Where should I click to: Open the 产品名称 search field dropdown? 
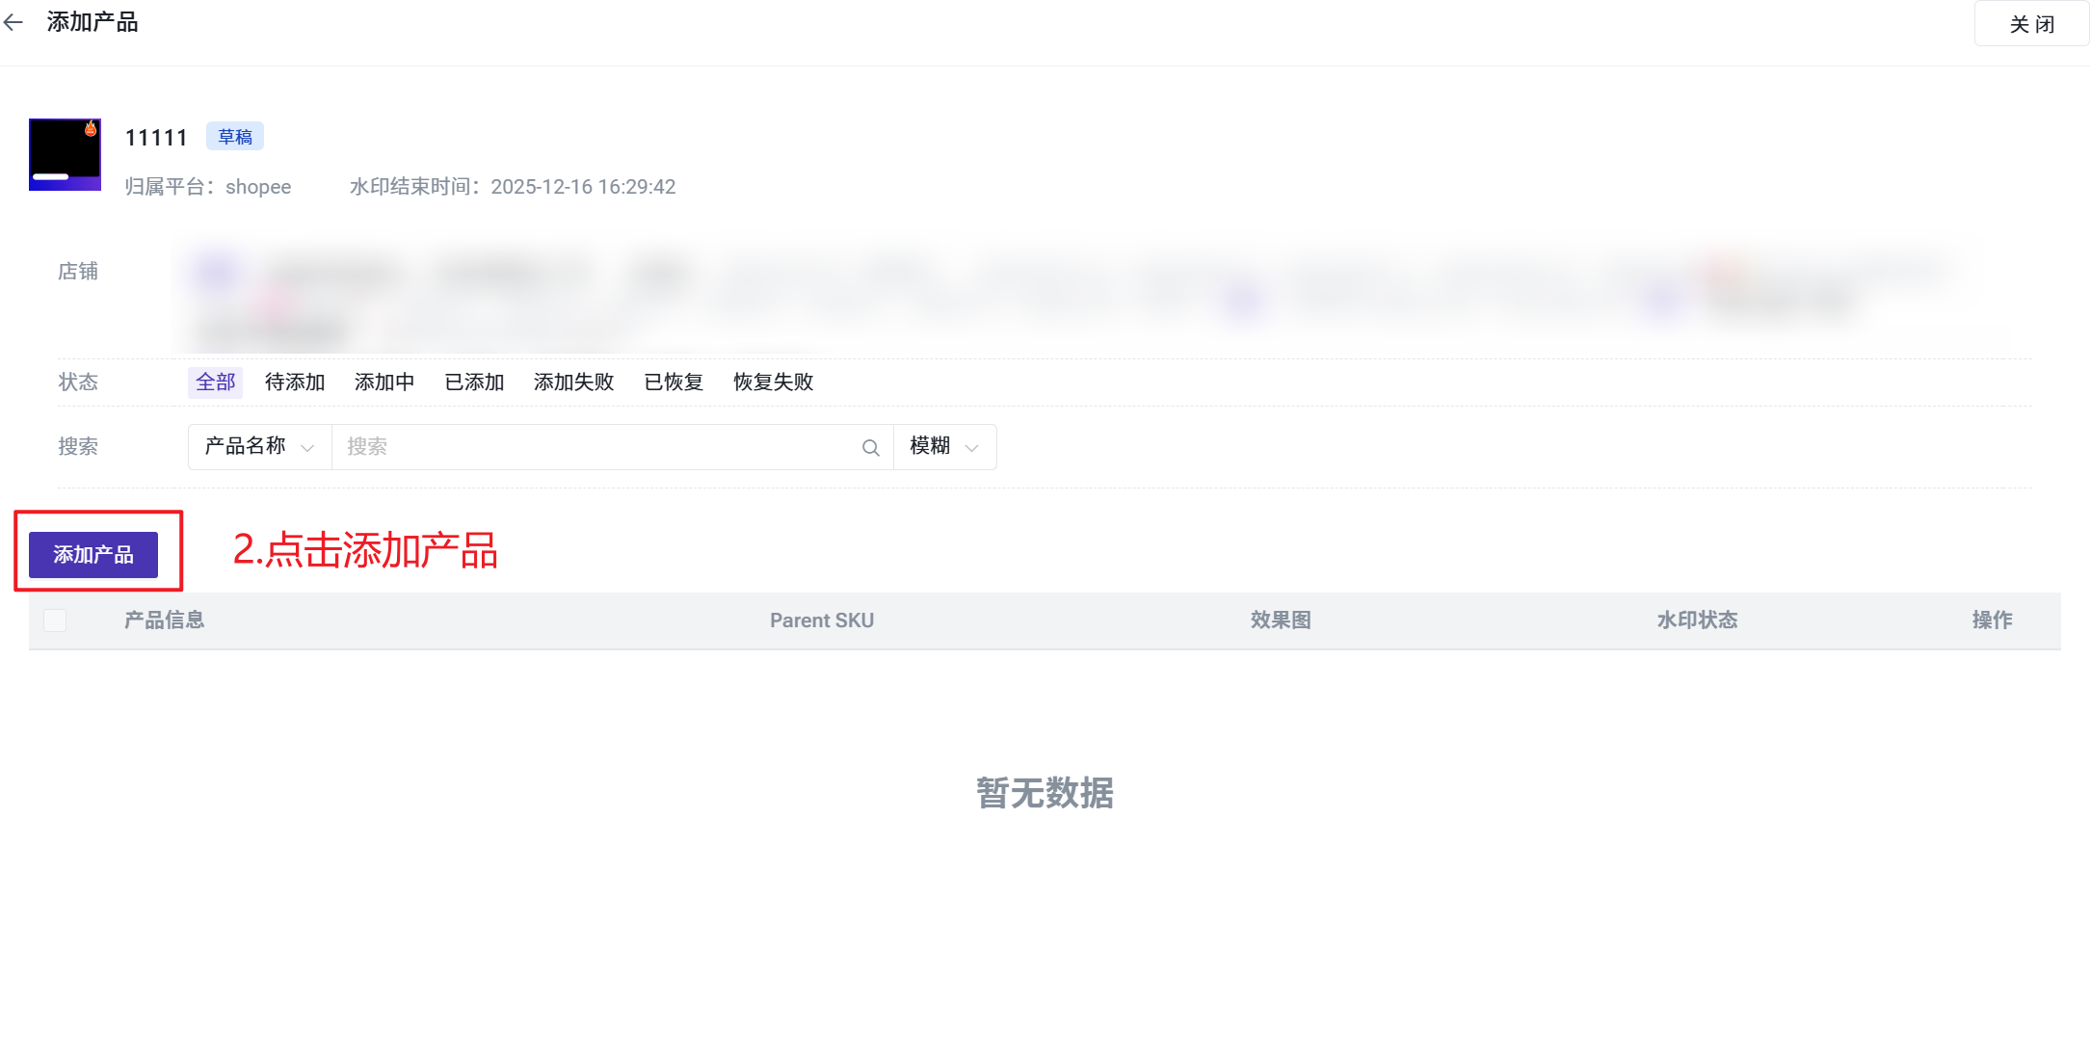tap(259, 447)
